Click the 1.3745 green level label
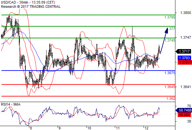Screen dimensions: 192x130 170,40
